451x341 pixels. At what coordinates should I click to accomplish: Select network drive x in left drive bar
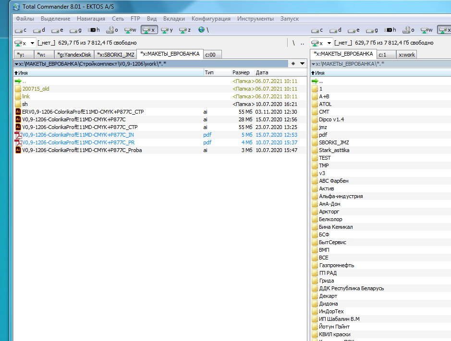149,30
